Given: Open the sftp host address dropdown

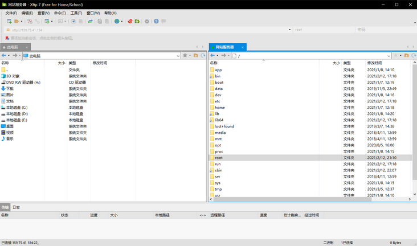Looking at the screenshot, I should (289, 30).
